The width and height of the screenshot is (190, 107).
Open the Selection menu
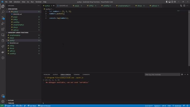point(17,2)
